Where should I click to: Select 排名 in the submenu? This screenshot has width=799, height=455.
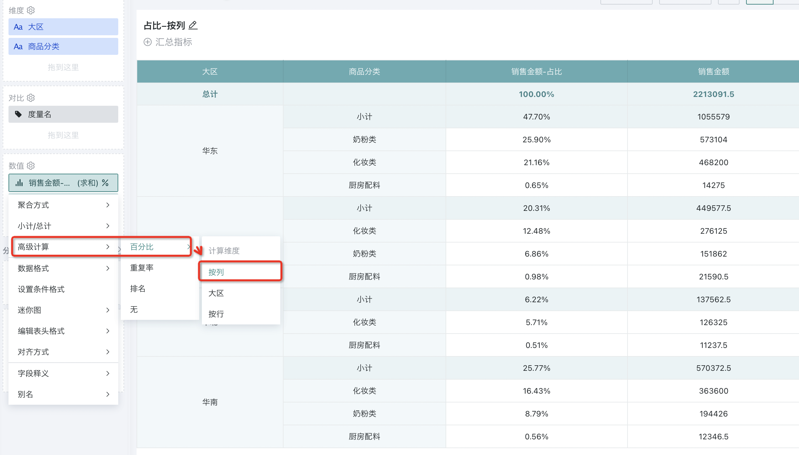pyautogui.click(x=160, y=289)
